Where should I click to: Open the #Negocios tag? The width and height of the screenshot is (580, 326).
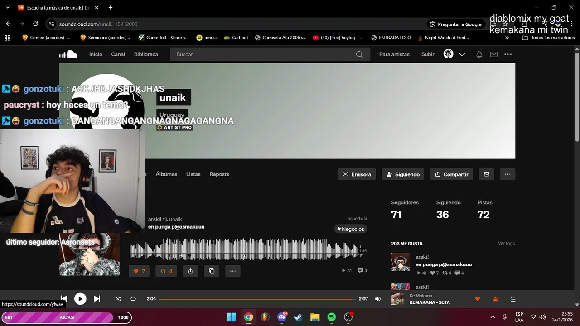coord(351,229)
